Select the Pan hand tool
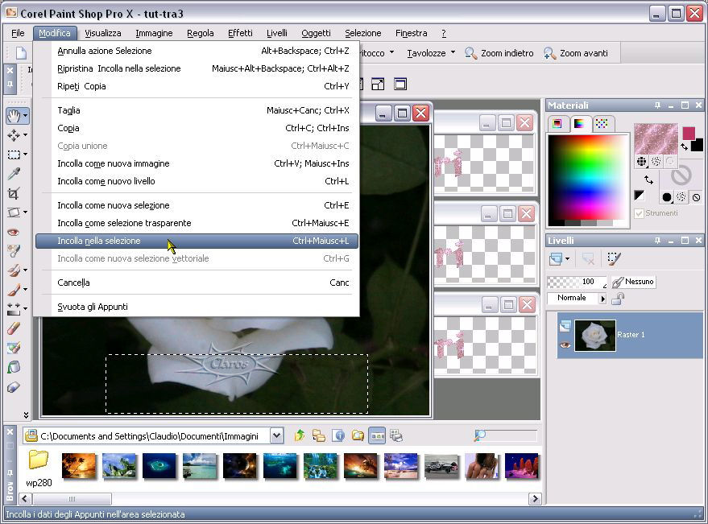Screen dimensions: 708x524 coord(14,116)
